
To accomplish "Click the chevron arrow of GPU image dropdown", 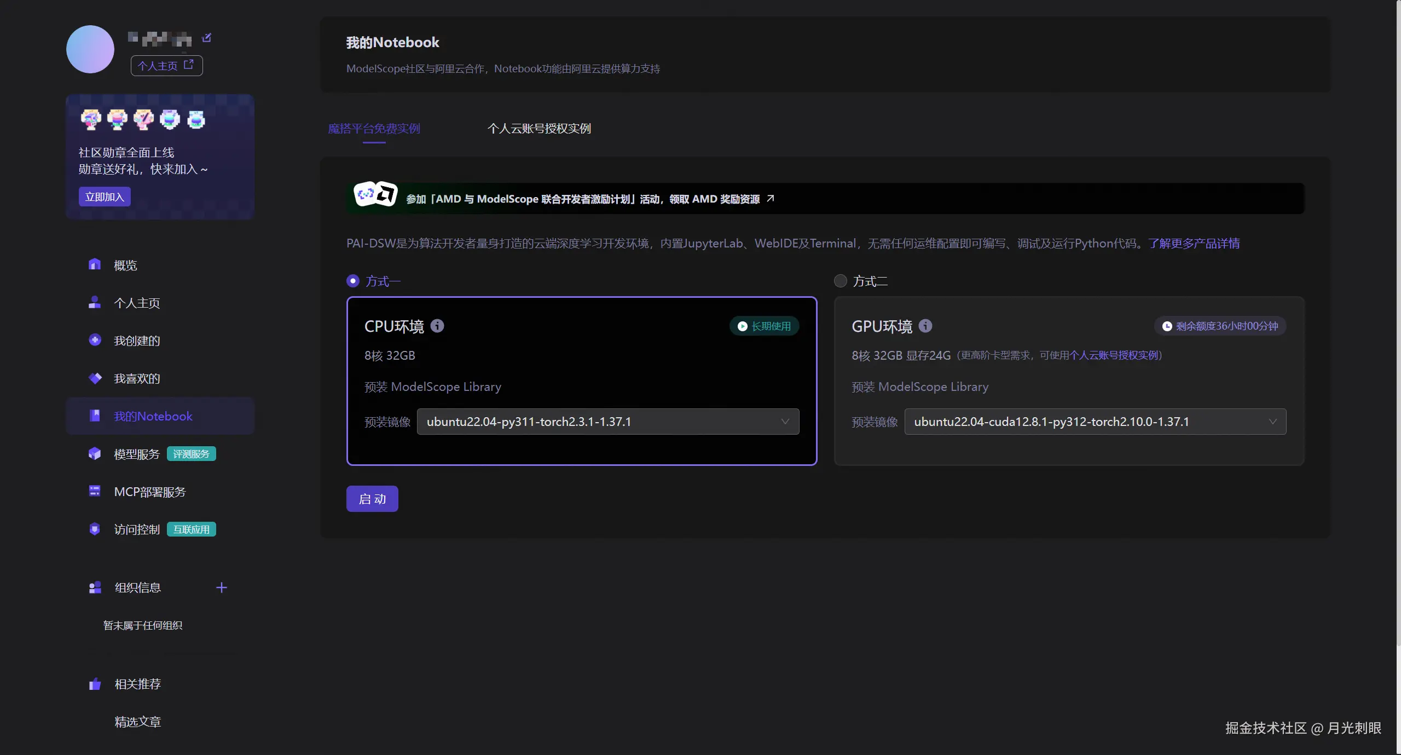I will 1272,422.
